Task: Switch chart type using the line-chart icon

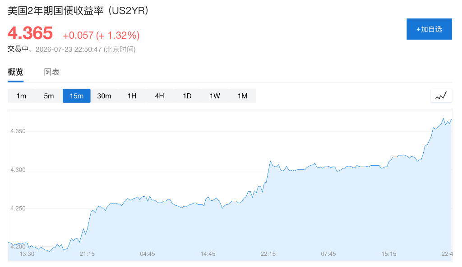Action: coord(441,95)
